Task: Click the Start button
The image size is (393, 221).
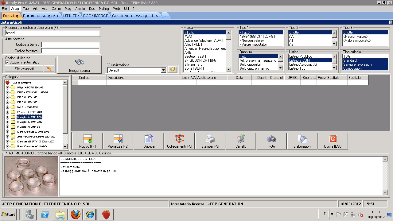Action: pos(9,214)
